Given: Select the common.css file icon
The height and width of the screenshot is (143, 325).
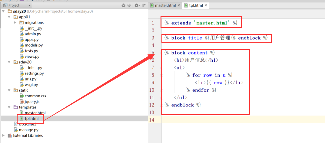Looking at the screenshot, I should point(22,96).
